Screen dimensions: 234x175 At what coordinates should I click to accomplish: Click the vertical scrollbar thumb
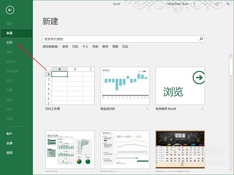[x=231, y=66]
